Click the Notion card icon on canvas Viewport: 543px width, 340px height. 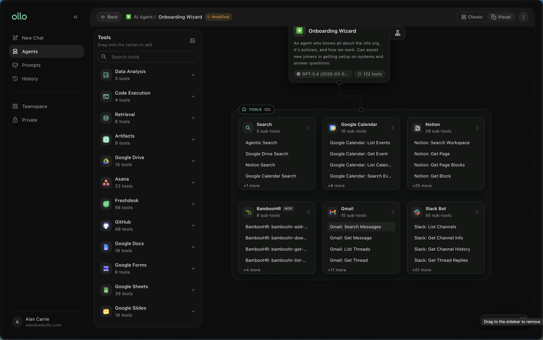pos(417,128)
